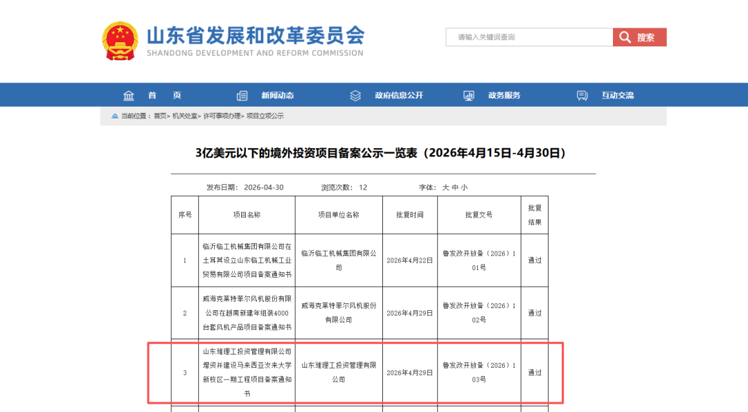Click the 批复时间 column header
748x412 pixels.
click(410, 215)
